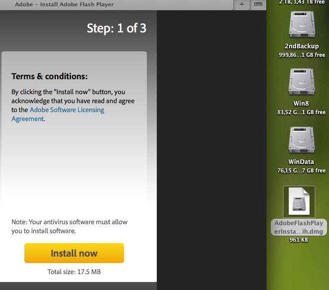The image size is (329, 290).
Task: Click the WinData drive label
Action: click(301, 162)
